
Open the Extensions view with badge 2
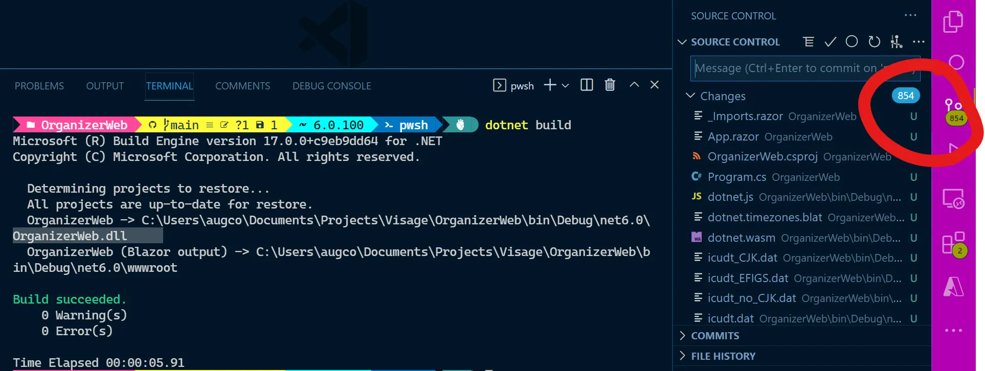(953, 243)
